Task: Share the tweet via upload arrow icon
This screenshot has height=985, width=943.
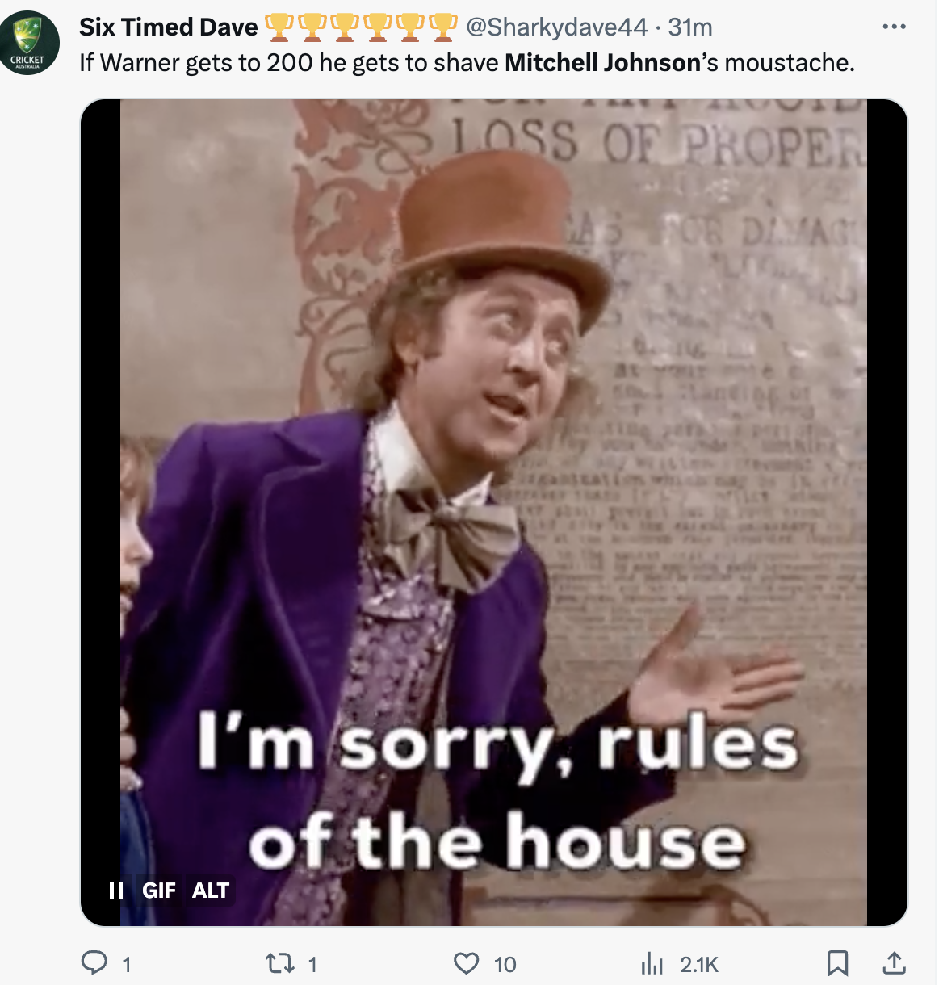Action: (x=893, y=962)
